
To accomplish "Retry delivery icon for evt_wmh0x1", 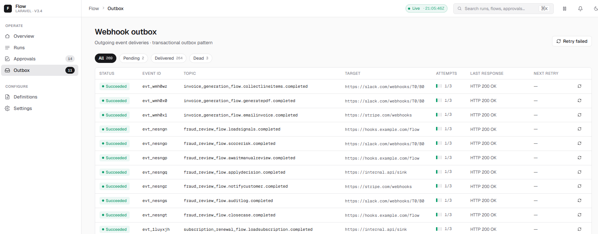I will 579,115.
